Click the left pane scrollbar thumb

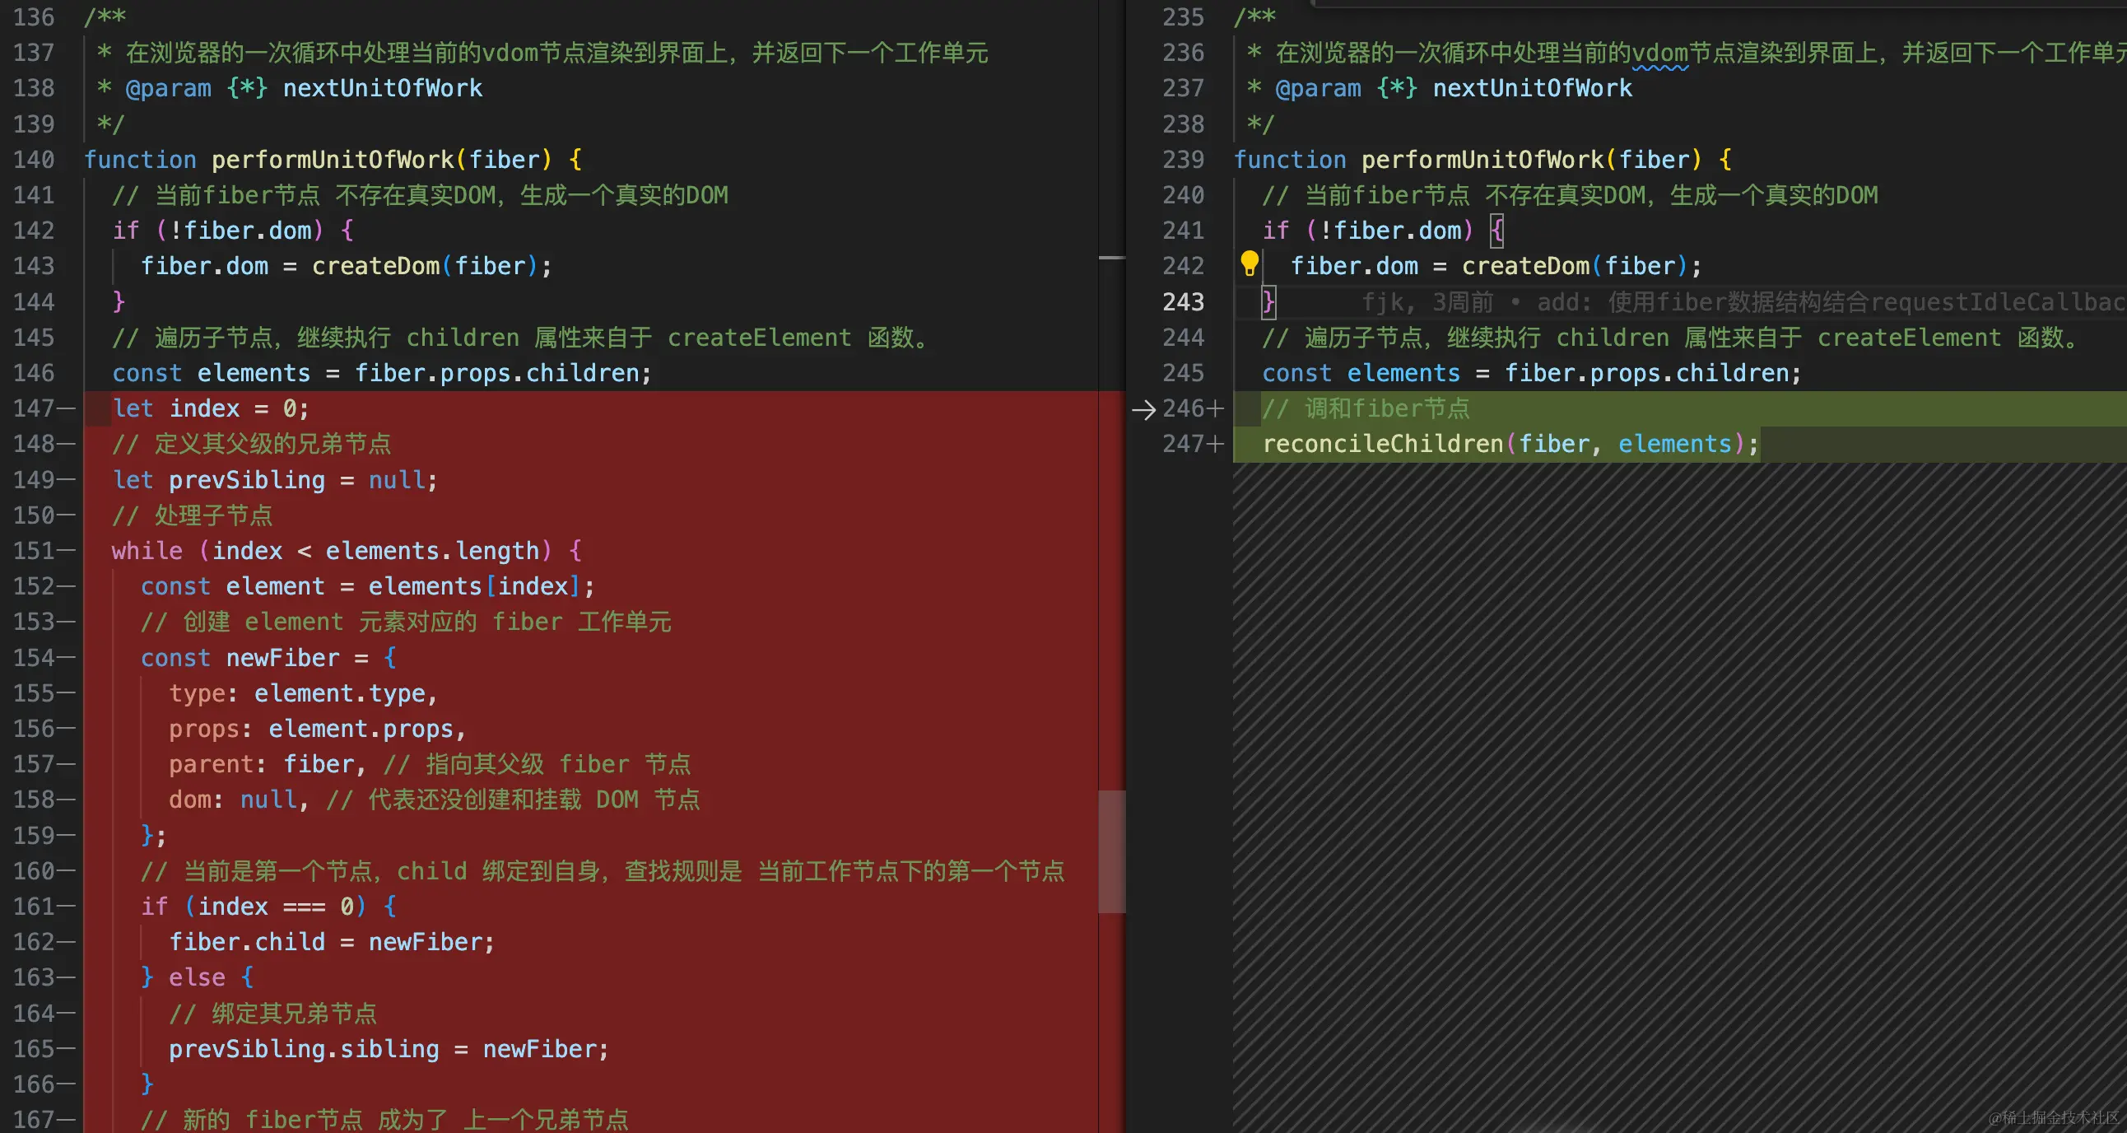click(1111, 851)
